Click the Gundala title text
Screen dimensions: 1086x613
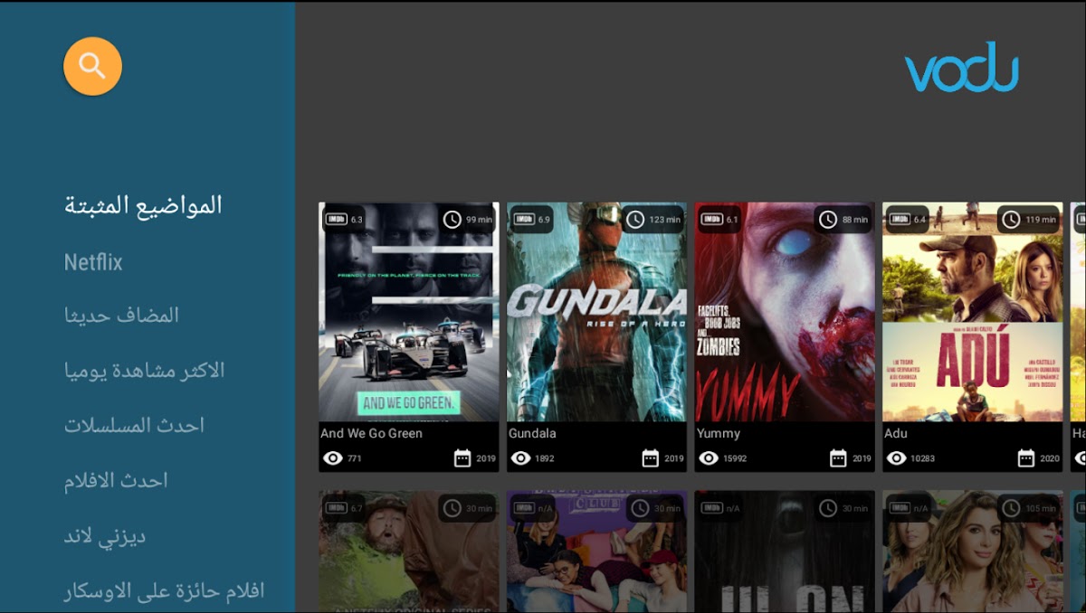(532, 434)
